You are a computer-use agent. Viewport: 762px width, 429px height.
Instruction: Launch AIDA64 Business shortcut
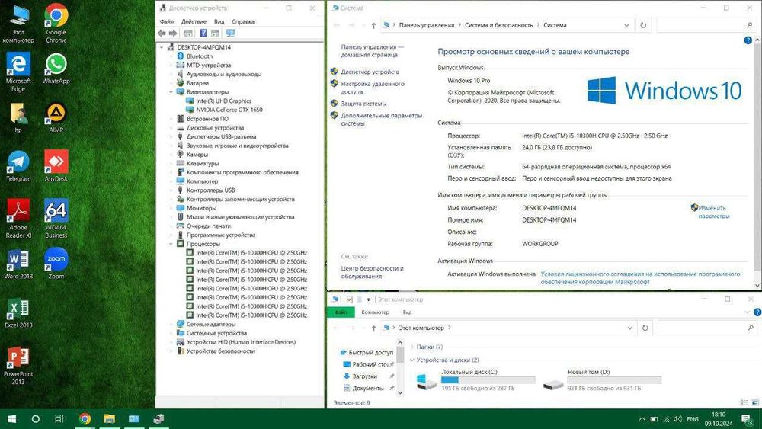pos(56,219)
